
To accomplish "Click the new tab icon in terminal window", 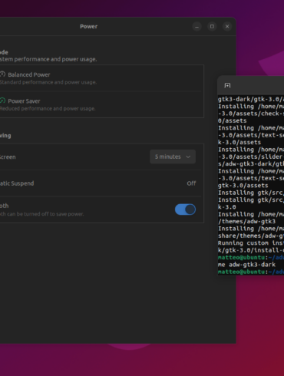I will coord(227,85).
